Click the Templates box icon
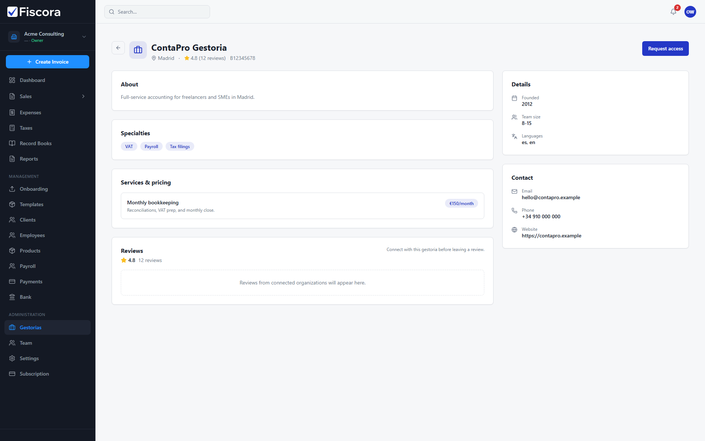 [x=12, y=204]
